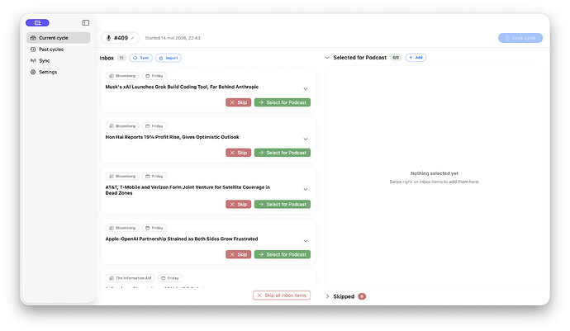Skip the Apple-OpenAI partnership article
The height and width of the screenshot is (331, 570).
pyautogui.click(x=239, y=254)
